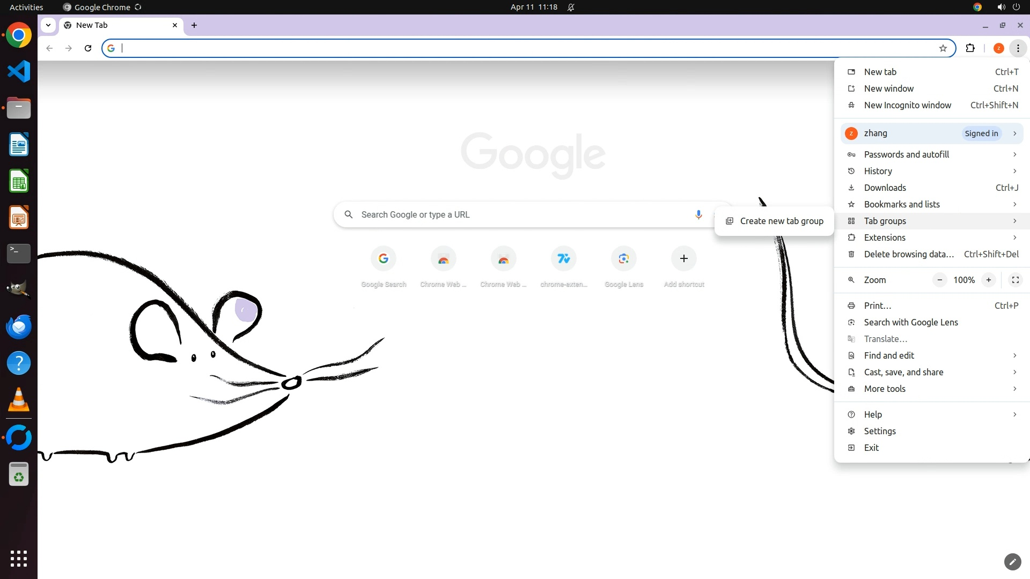1030x579 pixels.
Task: Click the bookmark star in address bar
Action: (943, 48)
